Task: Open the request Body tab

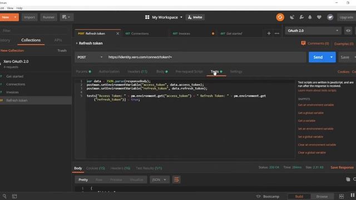Action: [162, 72]
